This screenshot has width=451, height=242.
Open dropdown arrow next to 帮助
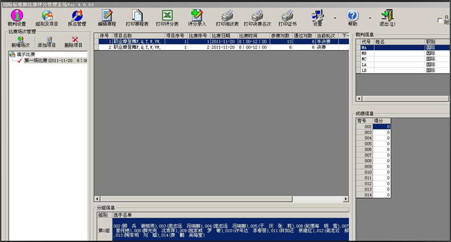pos(370,18)
